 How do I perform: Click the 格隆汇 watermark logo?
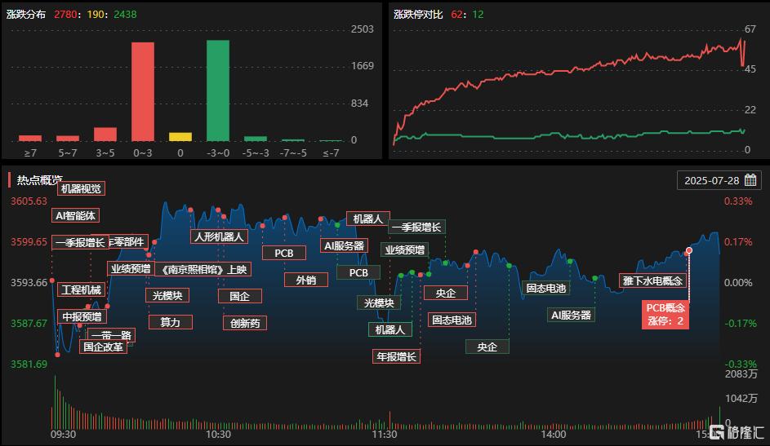pos(737,432)
